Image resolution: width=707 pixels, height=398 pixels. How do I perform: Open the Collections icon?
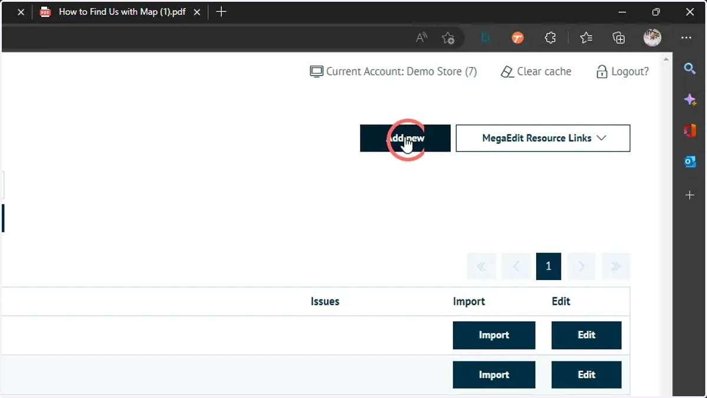[619, 38]
